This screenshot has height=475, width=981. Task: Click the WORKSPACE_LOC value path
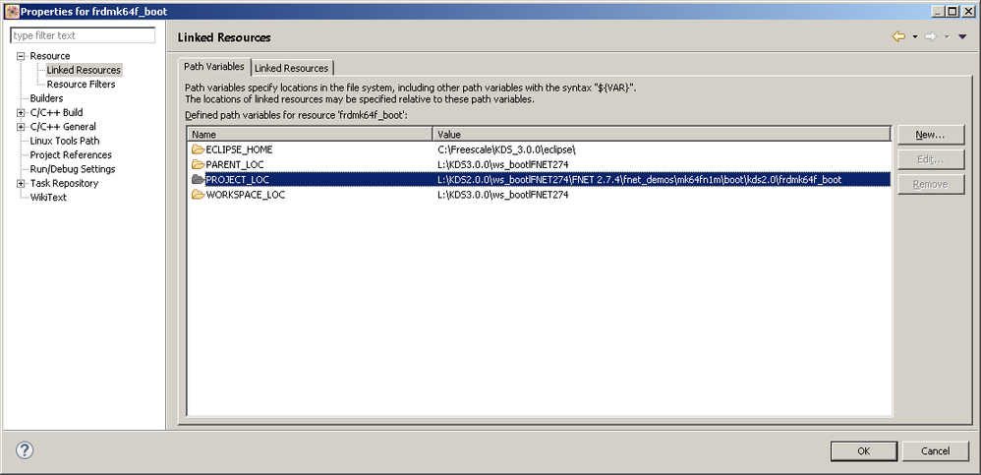pos(503,195)
